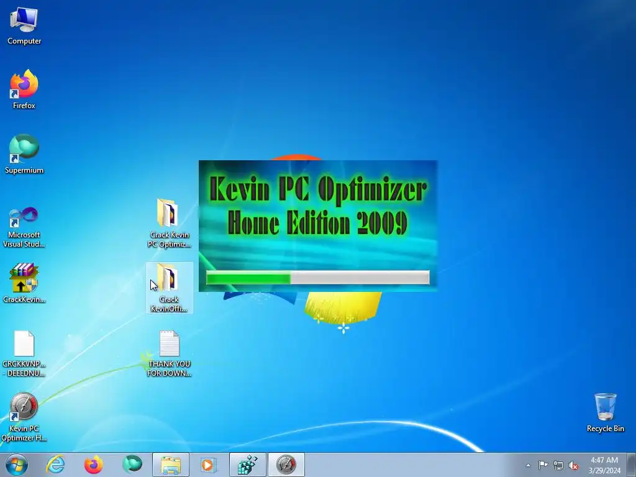Click the green splash loading progress bar

click(x=318, y=278)
